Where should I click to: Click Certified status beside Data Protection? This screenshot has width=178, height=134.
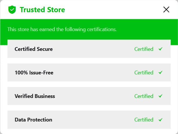pos(144,120)
